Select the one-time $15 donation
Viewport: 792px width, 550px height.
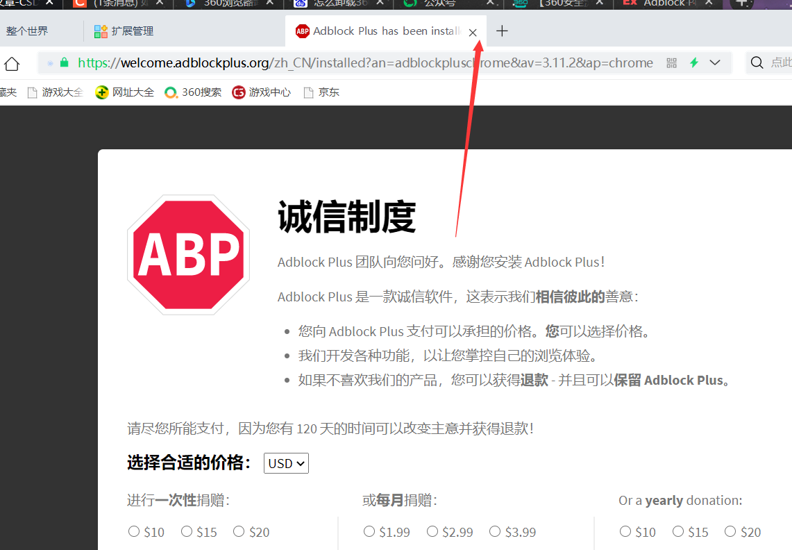tap(187, 531)
